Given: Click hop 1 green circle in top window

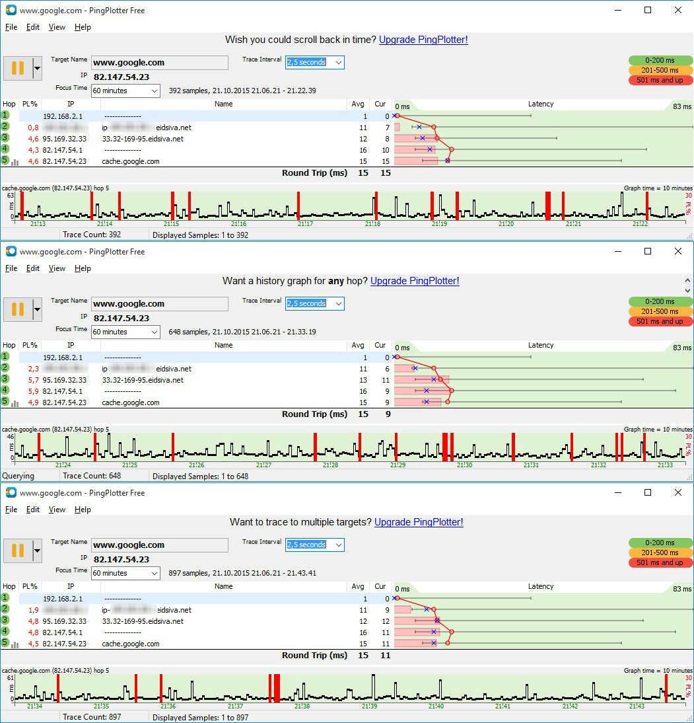Looking at the screenshot, I should [5, 115].
